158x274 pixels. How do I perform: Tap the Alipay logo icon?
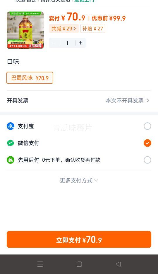11,126
